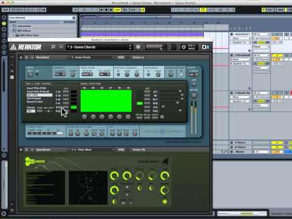Click the MIDI label on the Razorback header
292x219 pixels.
(121, 57)
